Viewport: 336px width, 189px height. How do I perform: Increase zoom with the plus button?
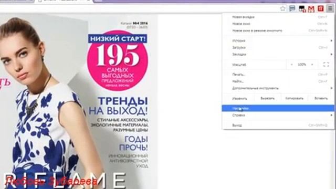(312, 65)
